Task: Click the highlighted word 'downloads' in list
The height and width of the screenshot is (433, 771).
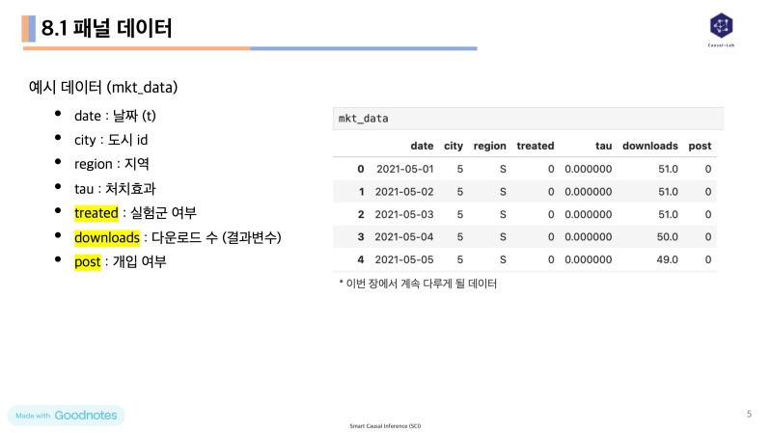Action: (x=107, y=237)
